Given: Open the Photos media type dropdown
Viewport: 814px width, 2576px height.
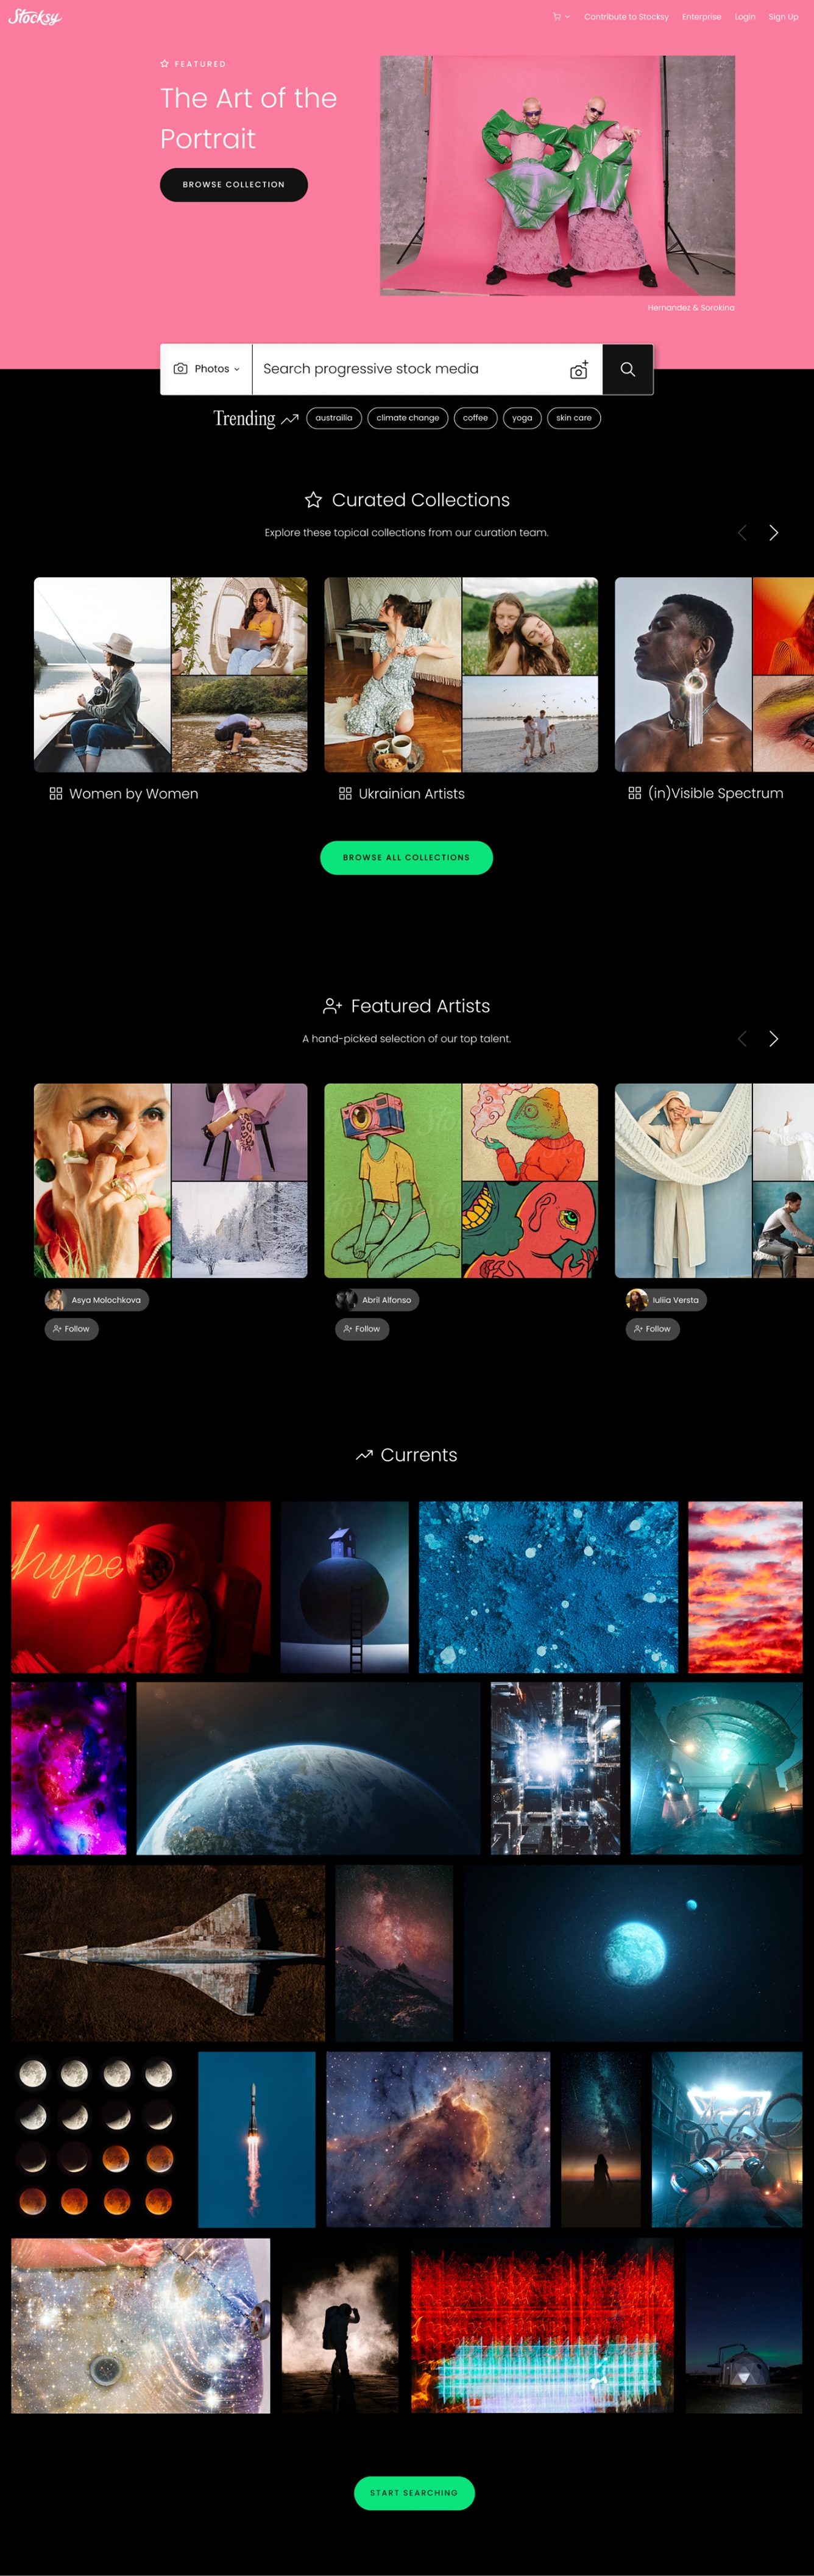Looking at the screenshot, I should coord(207,369).
